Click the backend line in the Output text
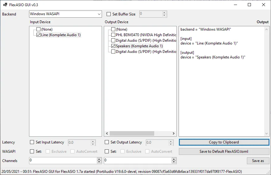The image size is (271, 175). tap(206, 29)
